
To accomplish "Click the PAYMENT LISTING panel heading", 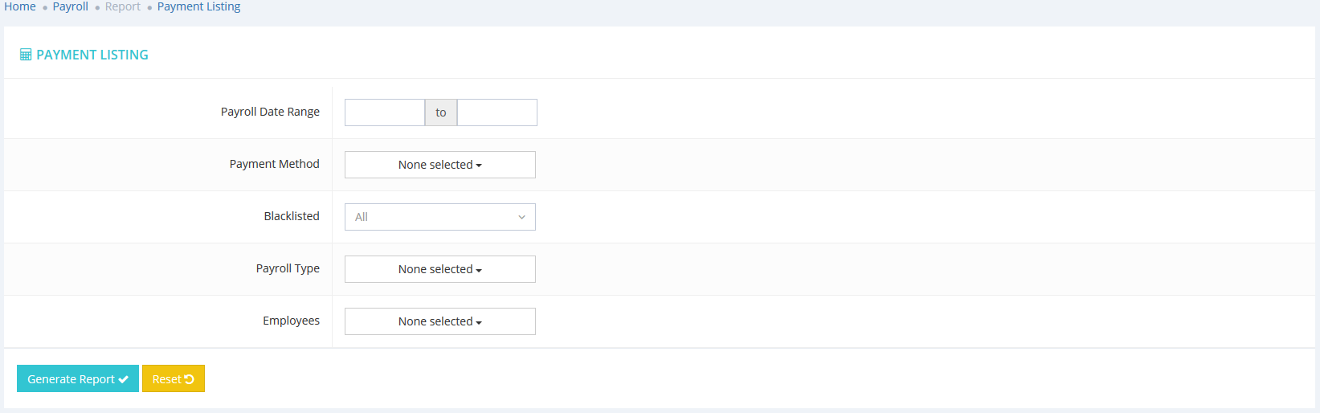I will (x=92, y=55).
